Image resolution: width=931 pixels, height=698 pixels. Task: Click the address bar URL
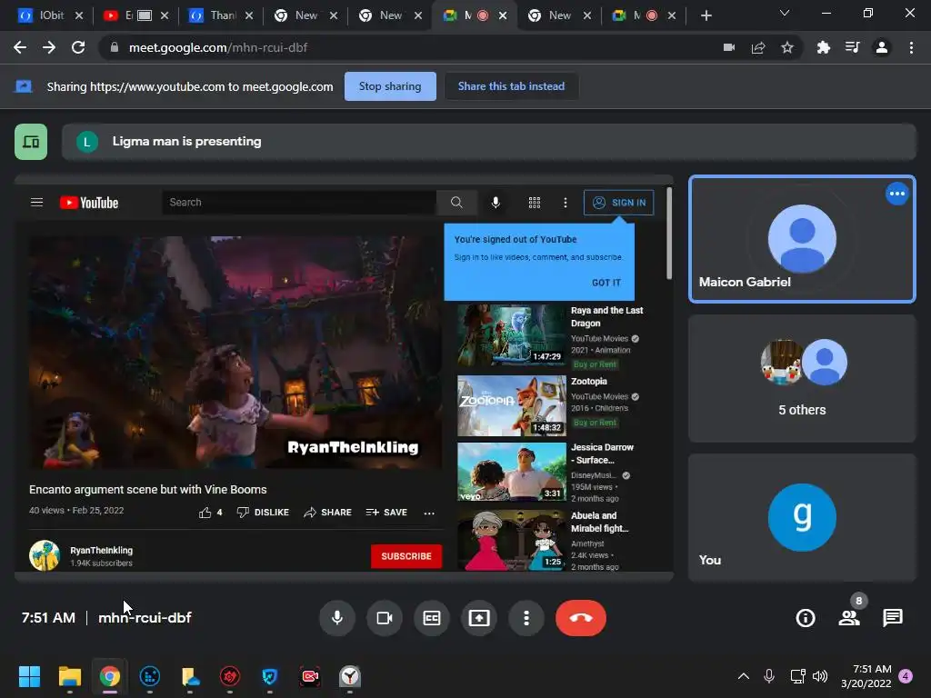tap(218, 47)
